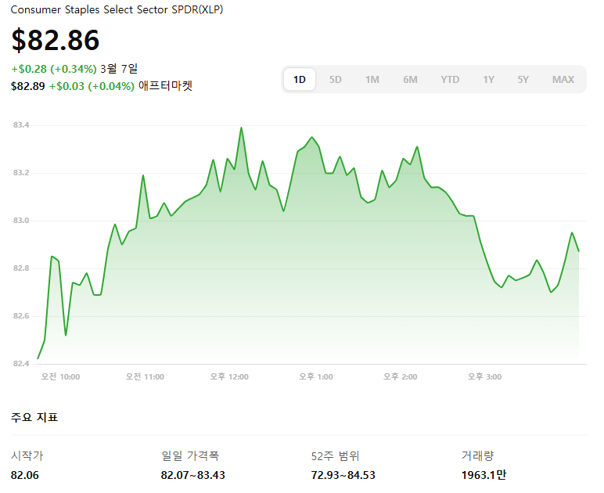Click the 오전 11:00 time label
Screen dimensions: 604x493
(145, 376)
